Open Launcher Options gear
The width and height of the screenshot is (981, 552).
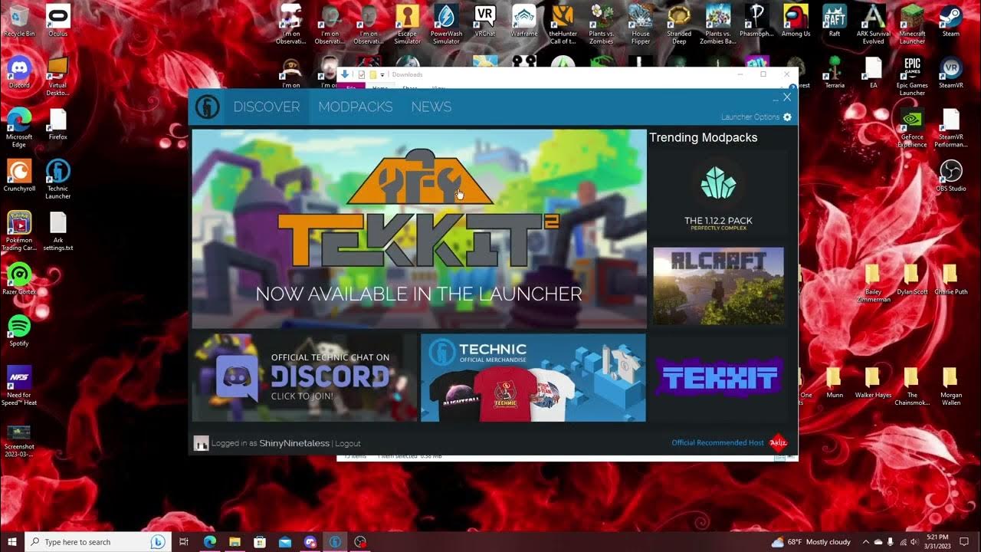(x=787, y=117)
